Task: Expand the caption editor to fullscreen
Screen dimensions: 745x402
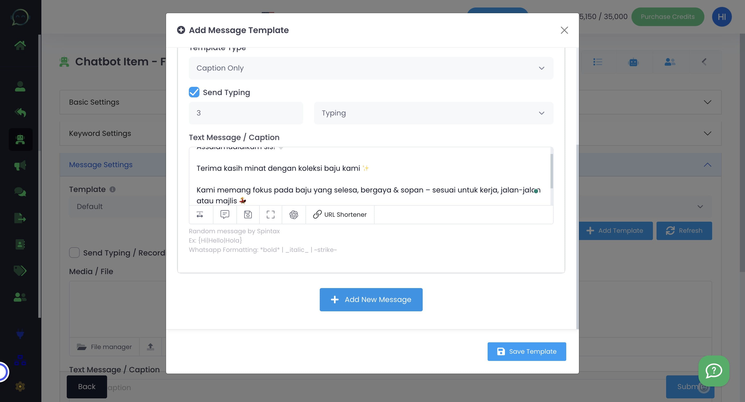Action: click(x=270, y=214)
